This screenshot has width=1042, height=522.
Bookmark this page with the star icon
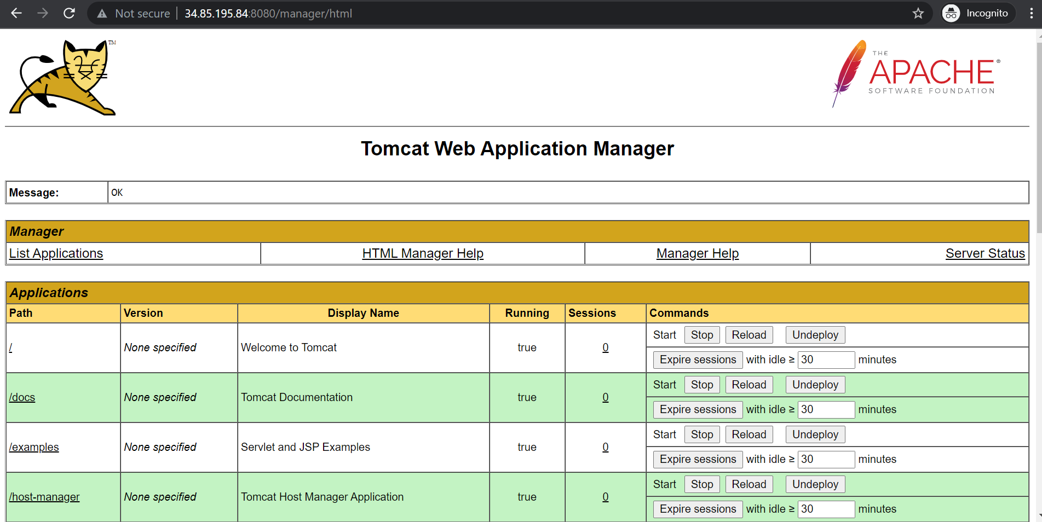coord(918,13)
